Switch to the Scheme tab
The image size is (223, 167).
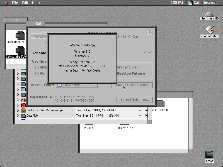click(39, 53)
